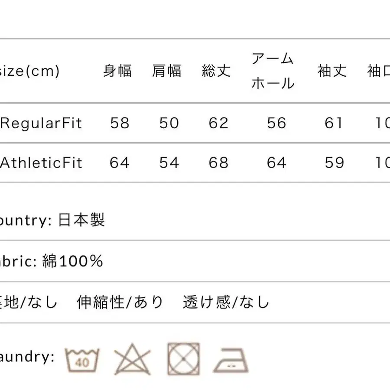The image size is (390, 390).
Task: Click the do-not-bleach triangle icon
Action: [132, 359]
